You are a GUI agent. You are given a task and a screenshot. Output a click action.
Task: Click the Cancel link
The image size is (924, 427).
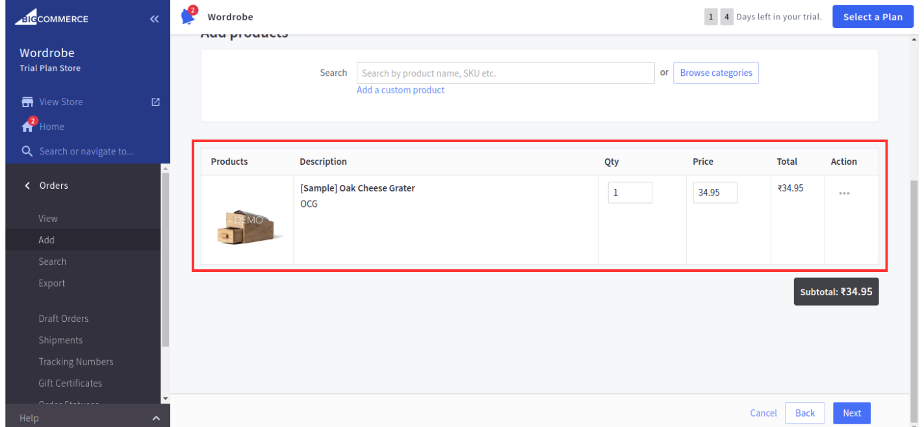pyautogui.click(x=764, y=413)
